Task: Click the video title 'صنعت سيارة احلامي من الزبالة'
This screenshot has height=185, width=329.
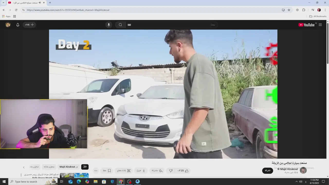Action: pyautogui.click(x=289, y=163)
